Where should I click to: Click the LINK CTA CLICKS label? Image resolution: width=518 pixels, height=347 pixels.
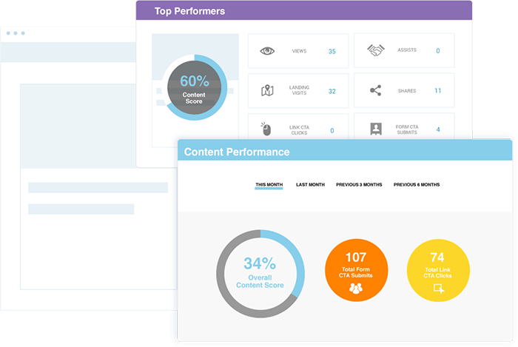pos(299,130)
